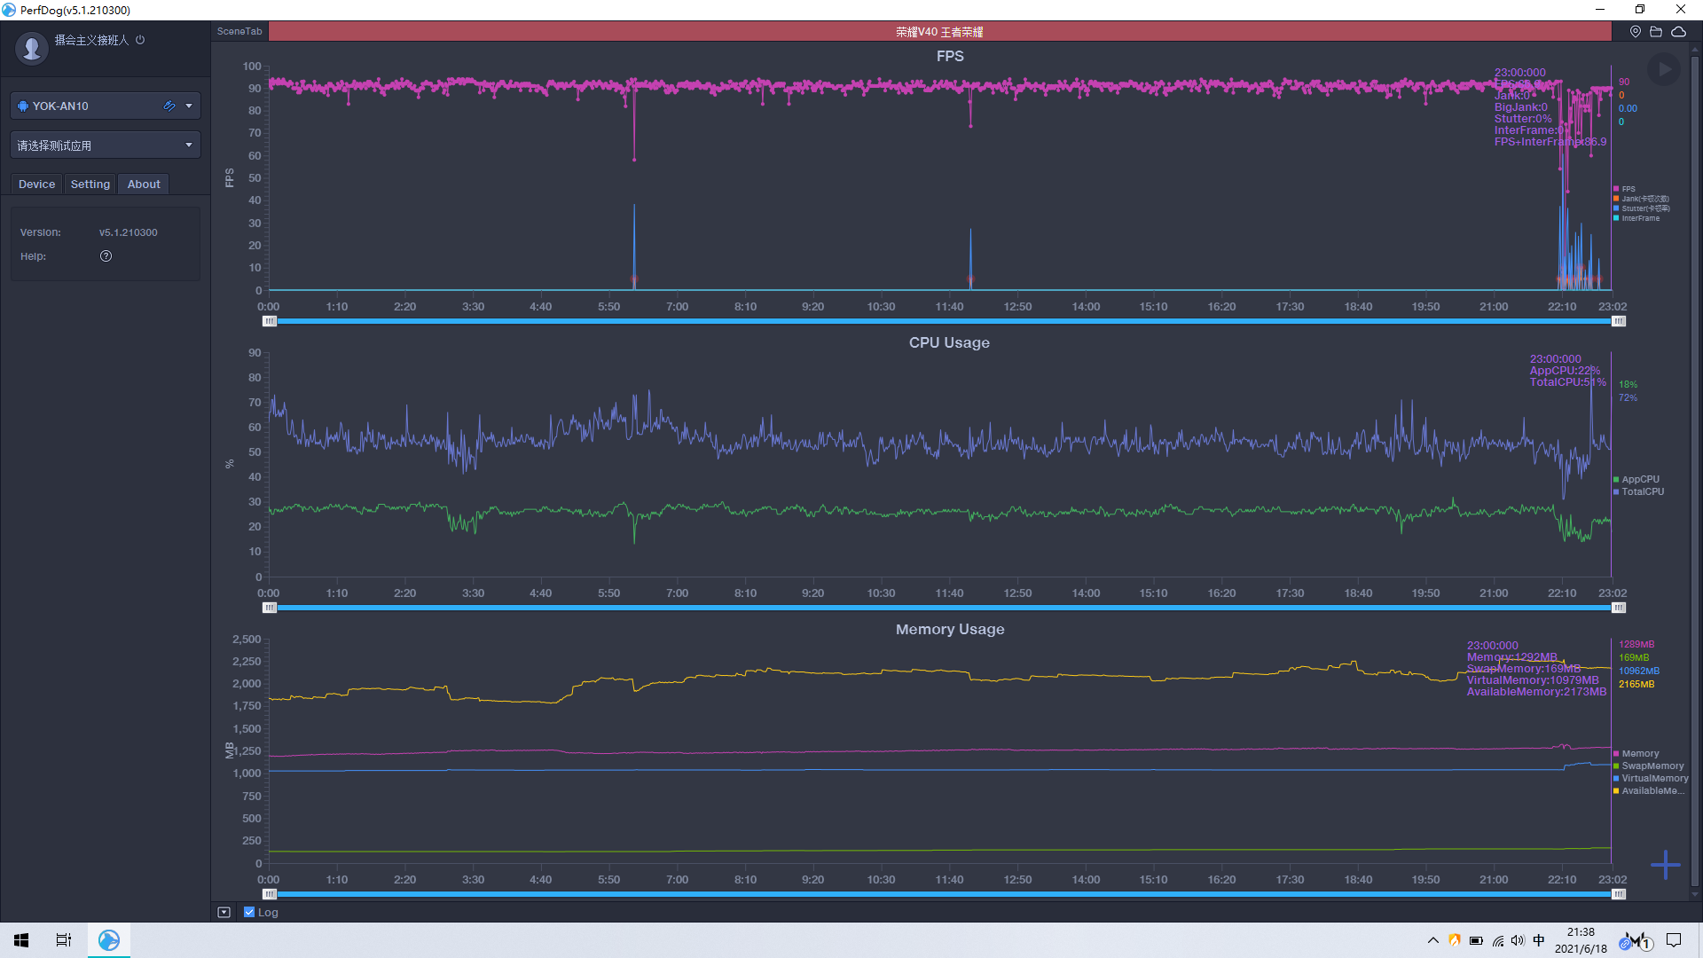The width and height of the screenshot is (1703, 958).
Task: Toggle Stutter series in the FPS legend
Action: click(x=1641, y=208)
